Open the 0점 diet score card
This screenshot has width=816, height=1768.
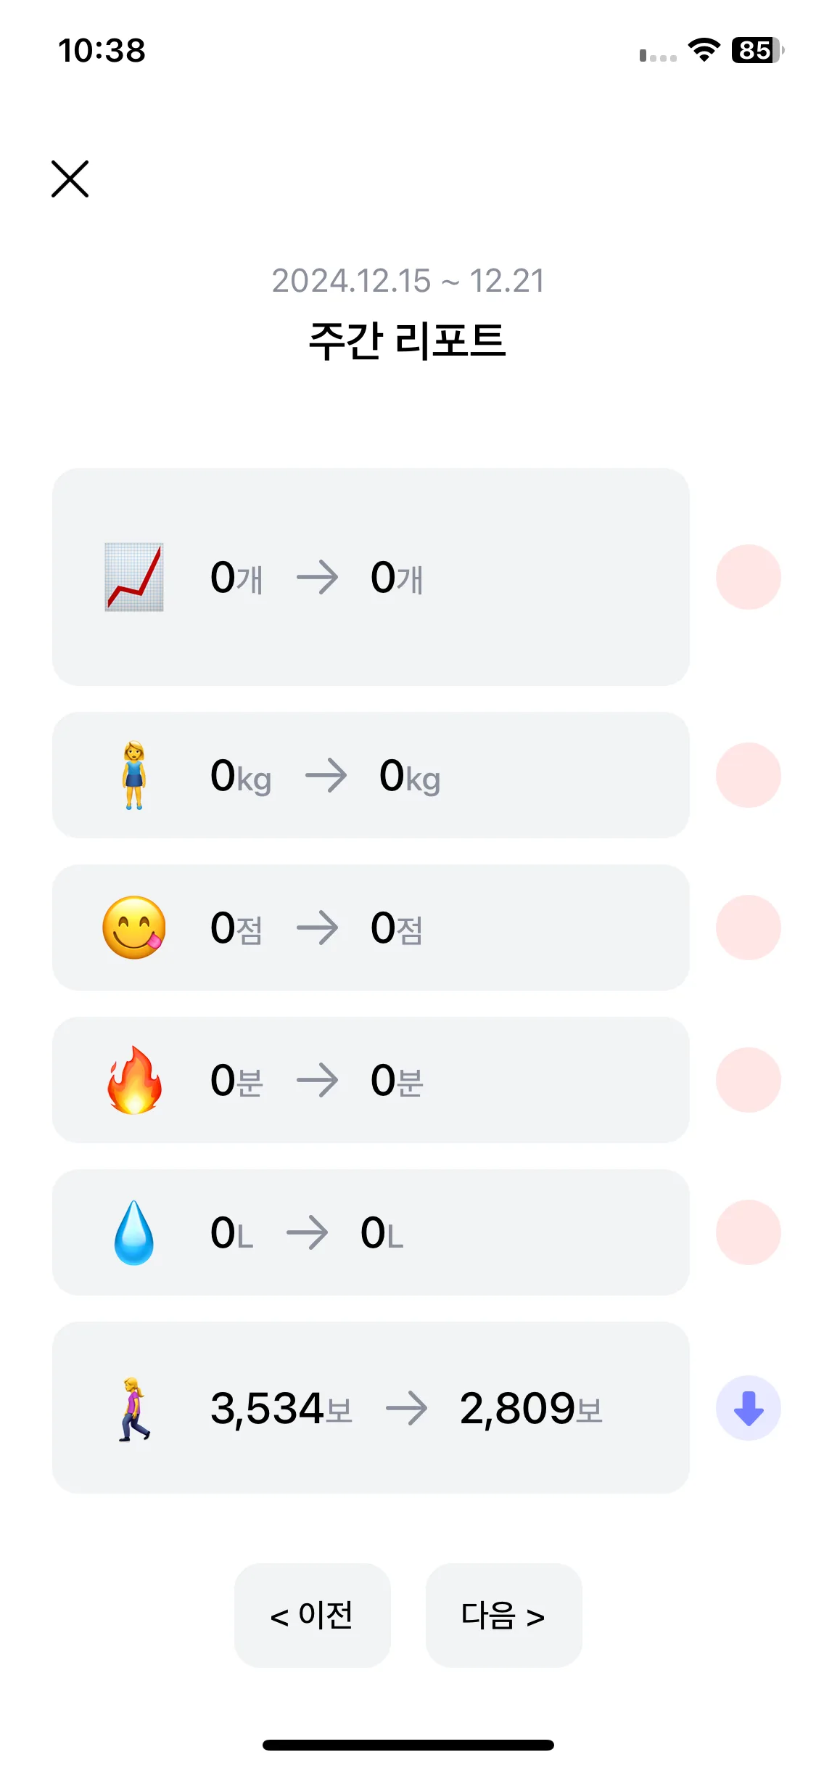(x=371, y=928)
